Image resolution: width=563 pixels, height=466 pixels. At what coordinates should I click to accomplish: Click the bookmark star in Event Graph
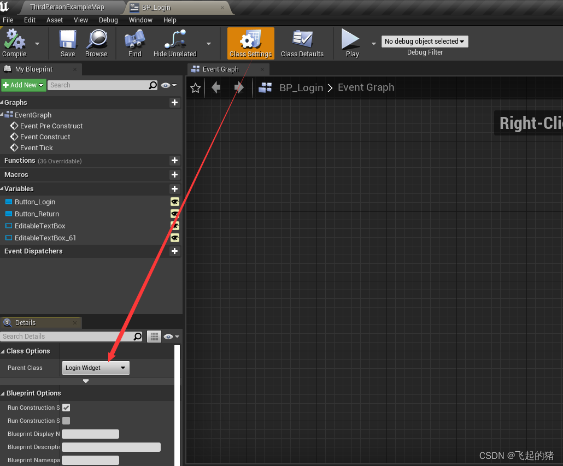195,87
